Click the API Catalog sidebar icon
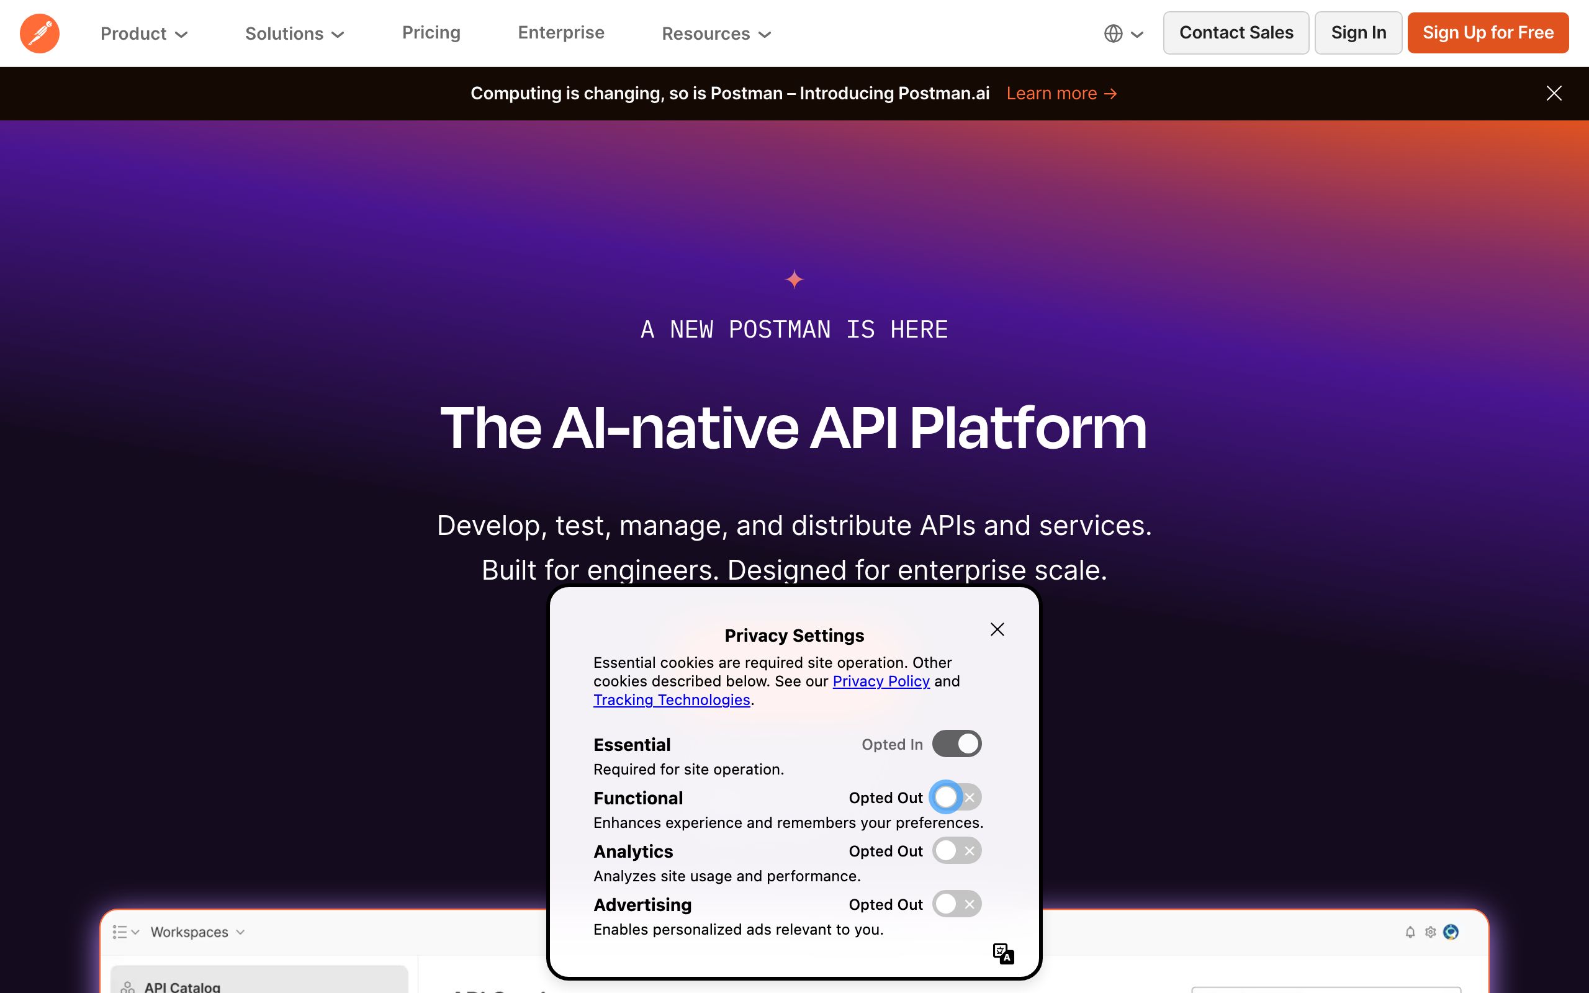 pos(127,987)
